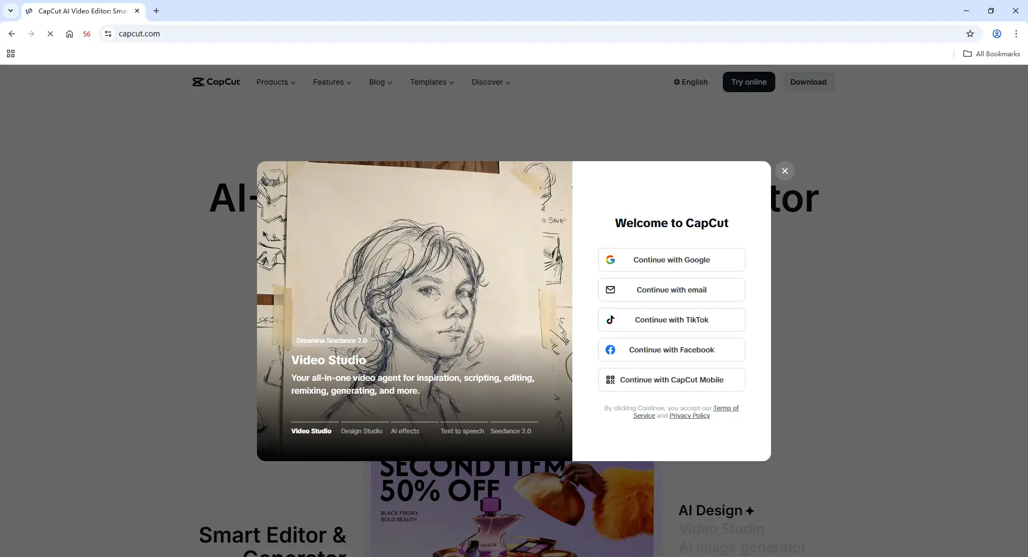Expand the Features menu
Screen dimensions: 1028x557
coord(332,82)
